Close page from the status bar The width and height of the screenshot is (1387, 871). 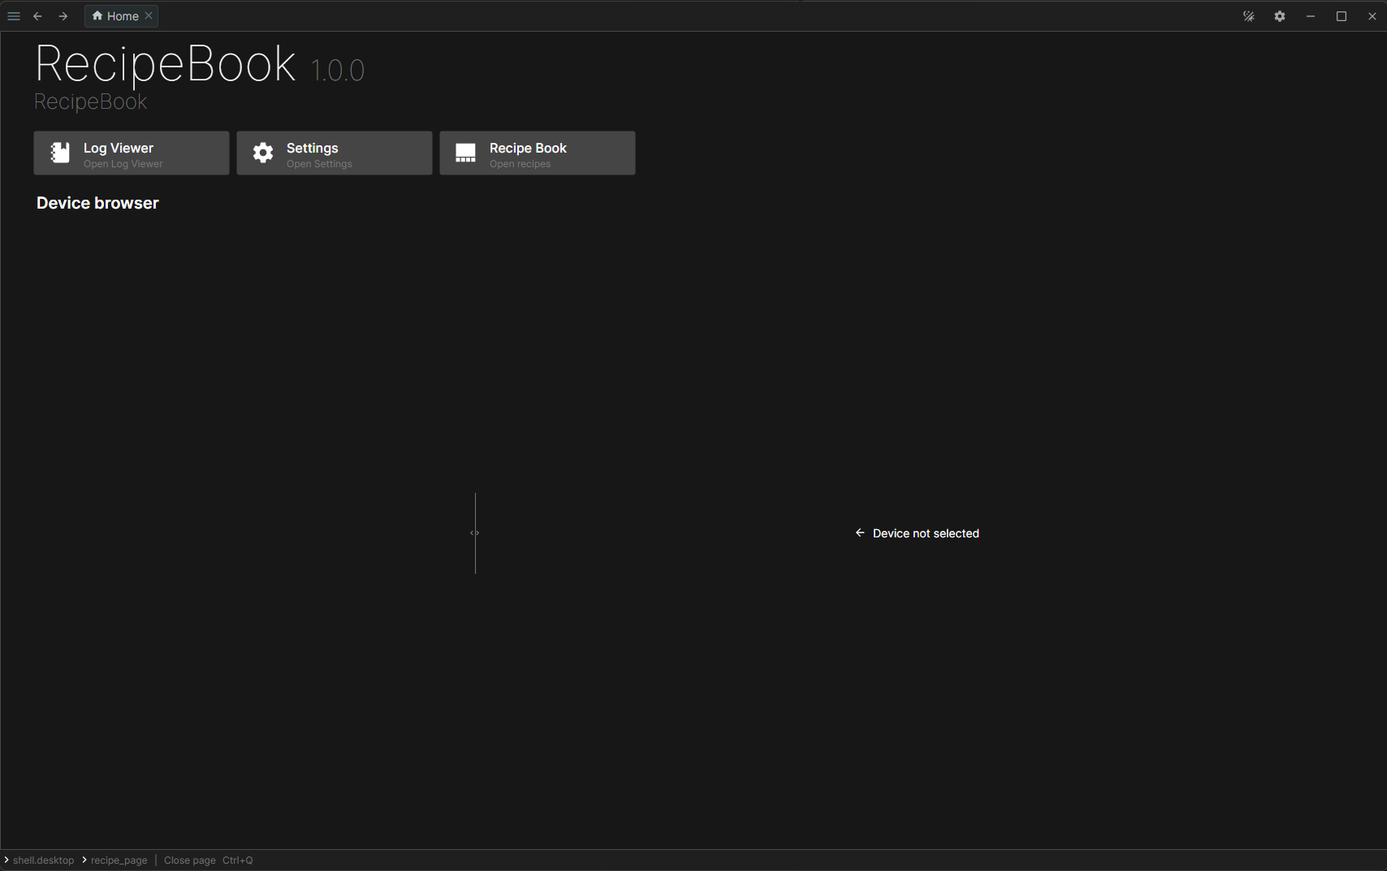[189, 860]
